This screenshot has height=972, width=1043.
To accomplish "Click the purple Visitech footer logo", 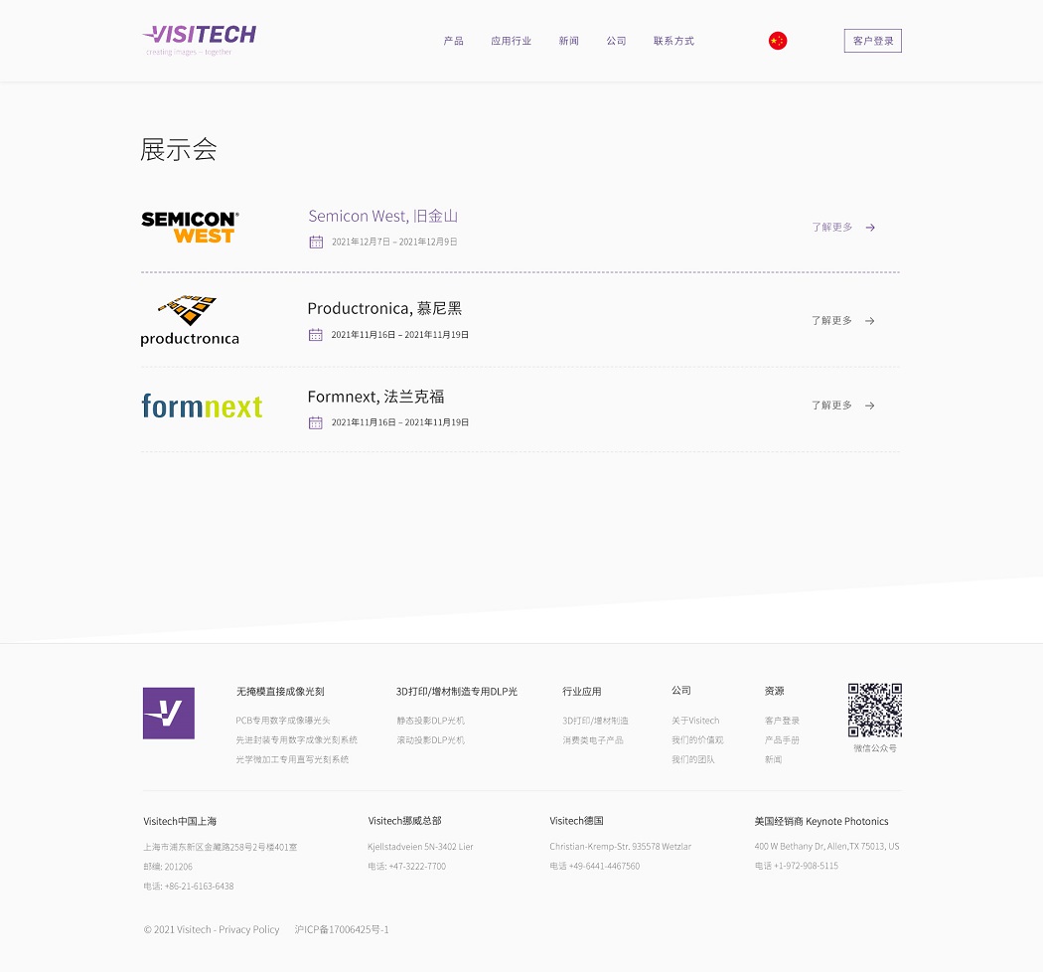I will pyautogui.click(x=169, y=713).
